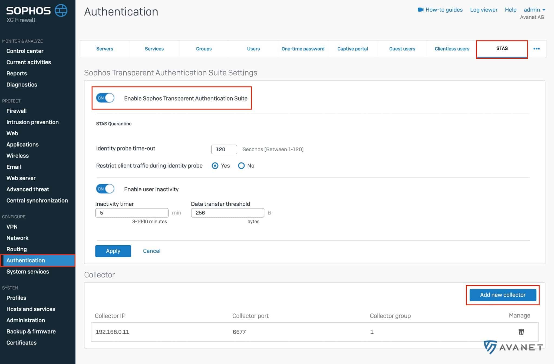Switch to One-time password tab
554x364 pixels.
(x=303, y=49)
